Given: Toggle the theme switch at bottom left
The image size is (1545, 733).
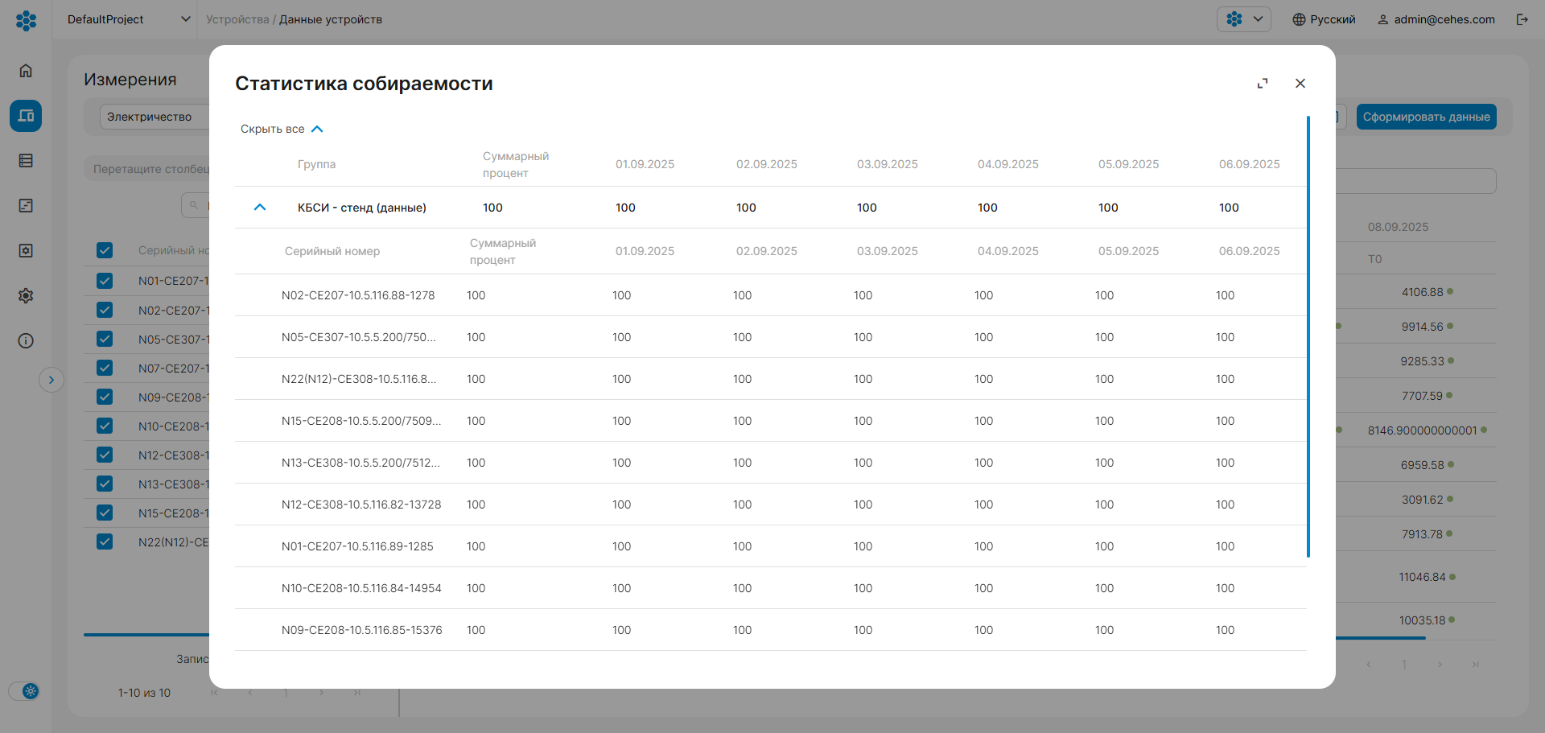Looking at the screenshot, I should pyautogui.click(x=25, y=691).
